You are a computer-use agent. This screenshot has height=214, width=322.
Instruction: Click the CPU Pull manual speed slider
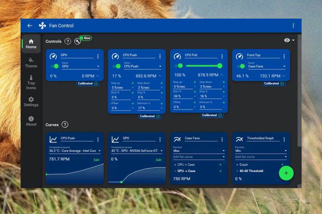click(x=203, y=66)
